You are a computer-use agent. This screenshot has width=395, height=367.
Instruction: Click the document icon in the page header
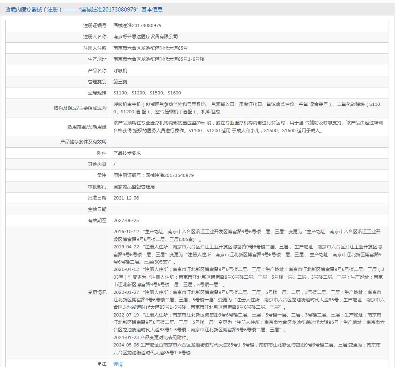click(x=8, y=9)
